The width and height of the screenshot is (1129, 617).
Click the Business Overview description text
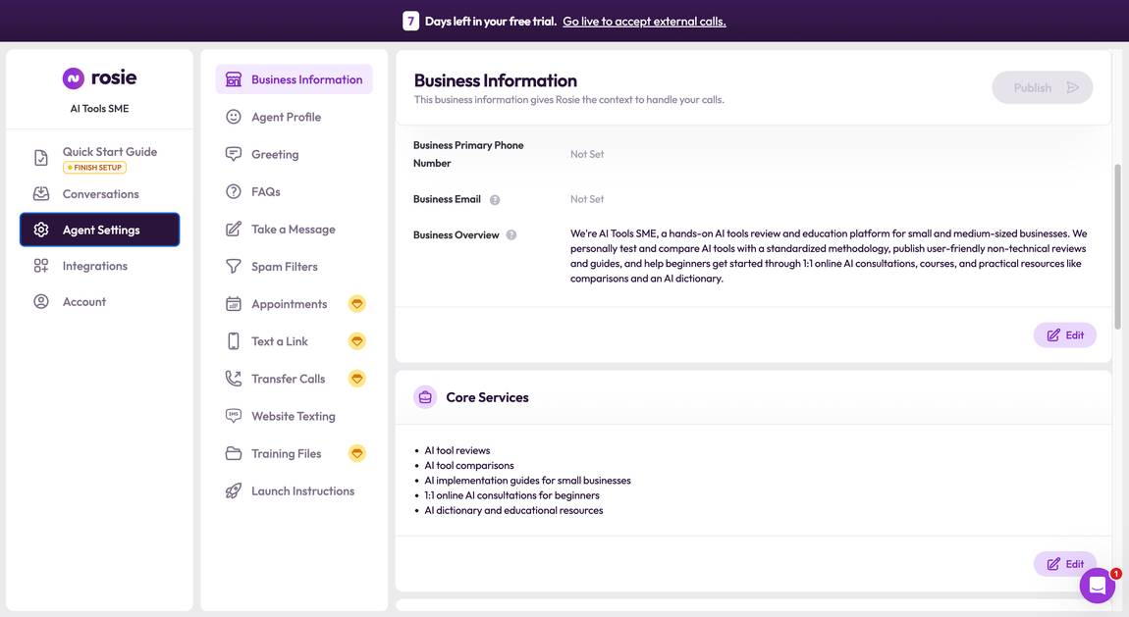(x=829, y=256)
